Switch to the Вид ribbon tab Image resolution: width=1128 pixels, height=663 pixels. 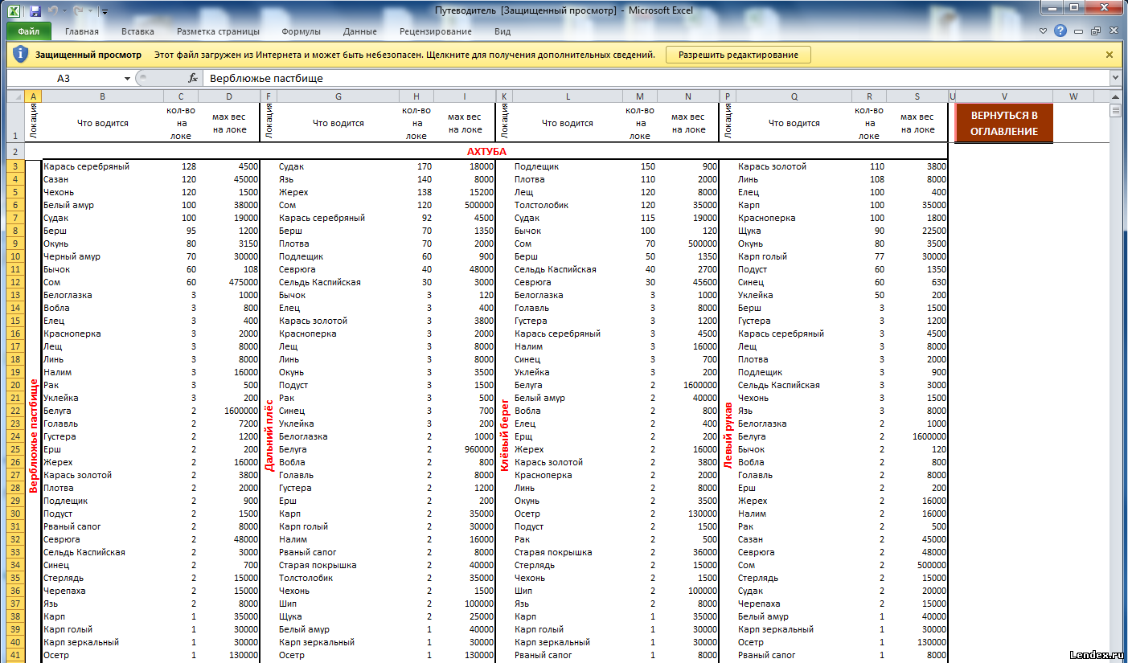tap(502, 31)
